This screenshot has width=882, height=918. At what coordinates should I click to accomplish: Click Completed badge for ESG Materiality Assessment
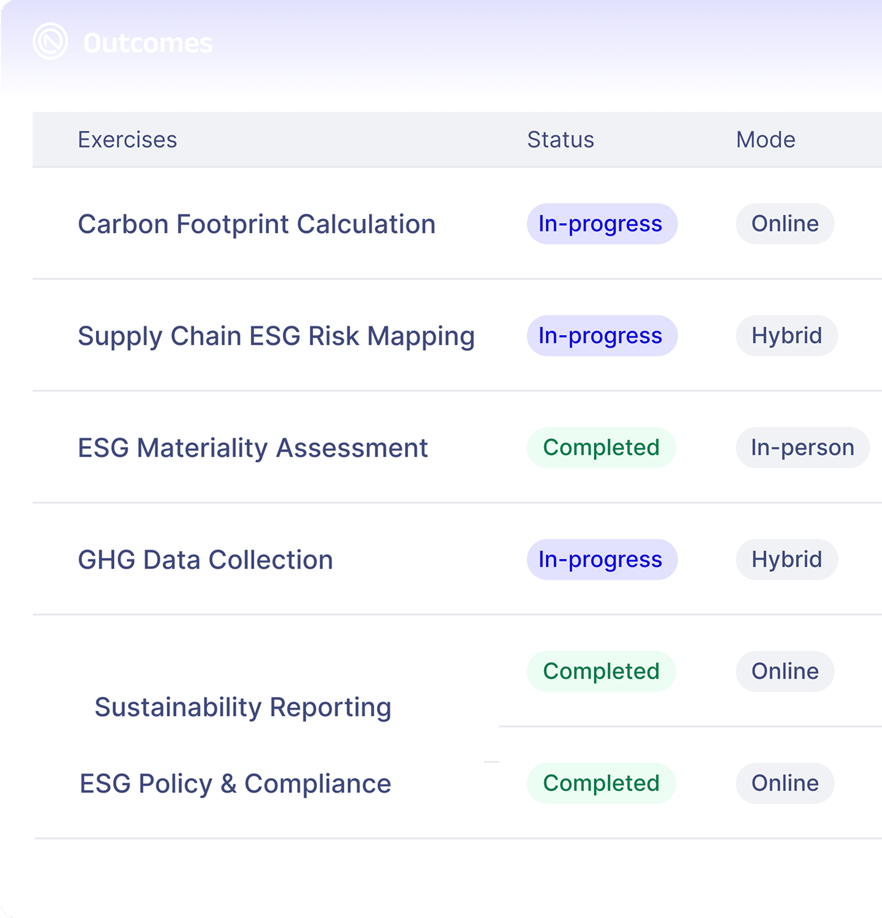click(x=602, y=448)
